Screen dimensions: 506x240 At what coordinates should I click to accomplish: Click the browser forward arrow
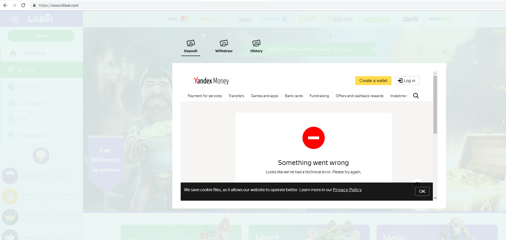(x=14, y=5)
